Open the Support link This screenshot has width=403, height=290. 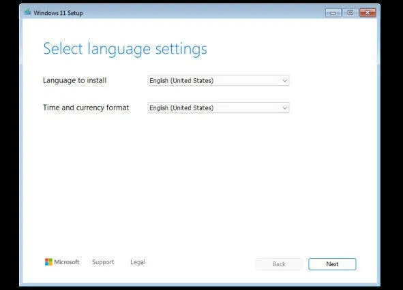[x=103, y=262]
